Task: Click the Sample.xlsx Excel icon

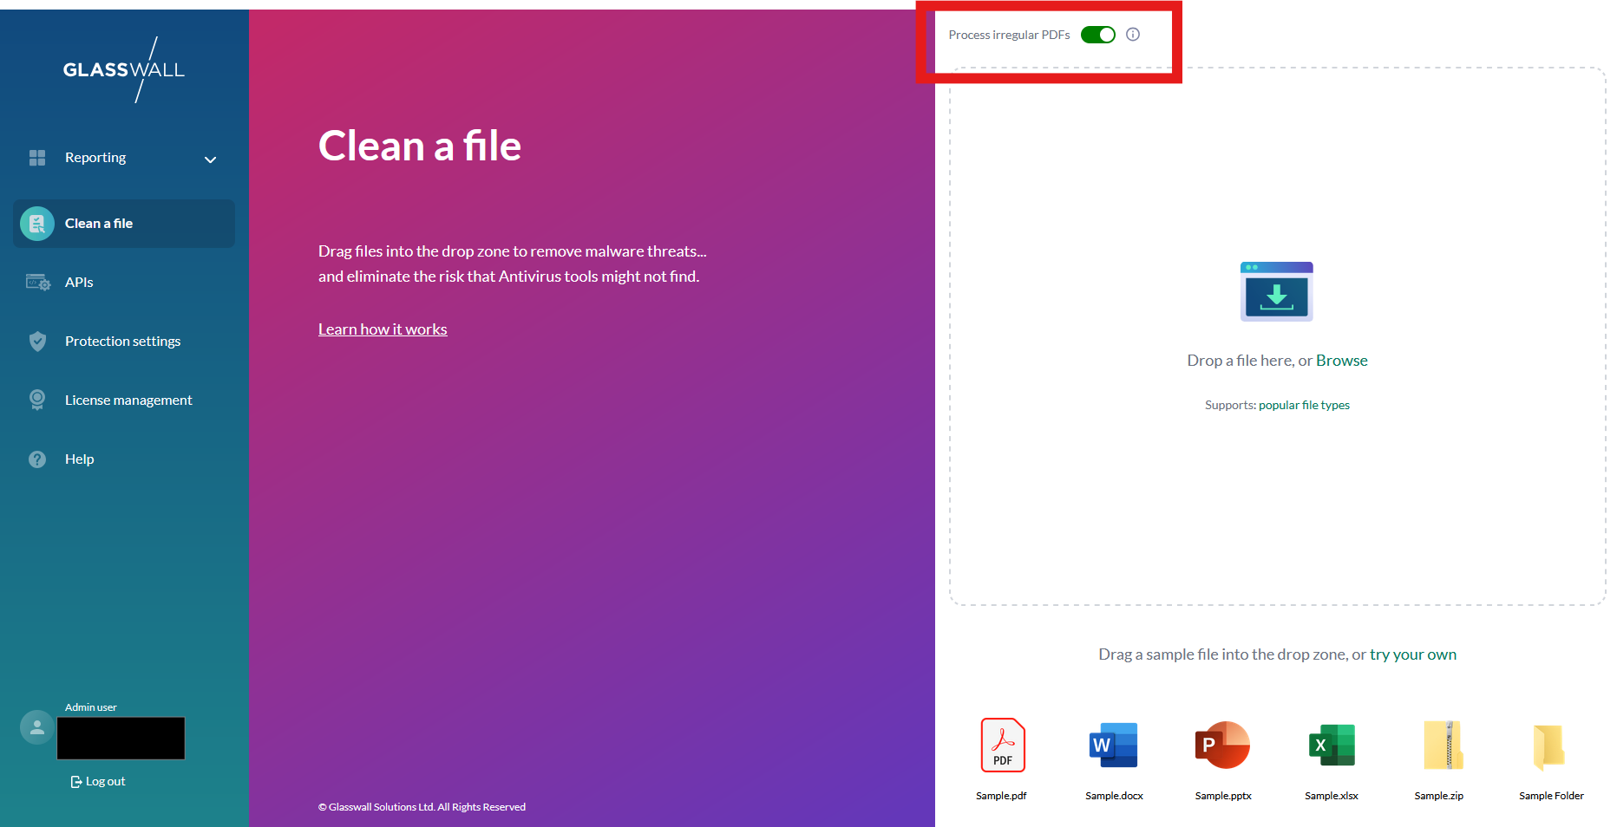Action: click(1331, 745)
